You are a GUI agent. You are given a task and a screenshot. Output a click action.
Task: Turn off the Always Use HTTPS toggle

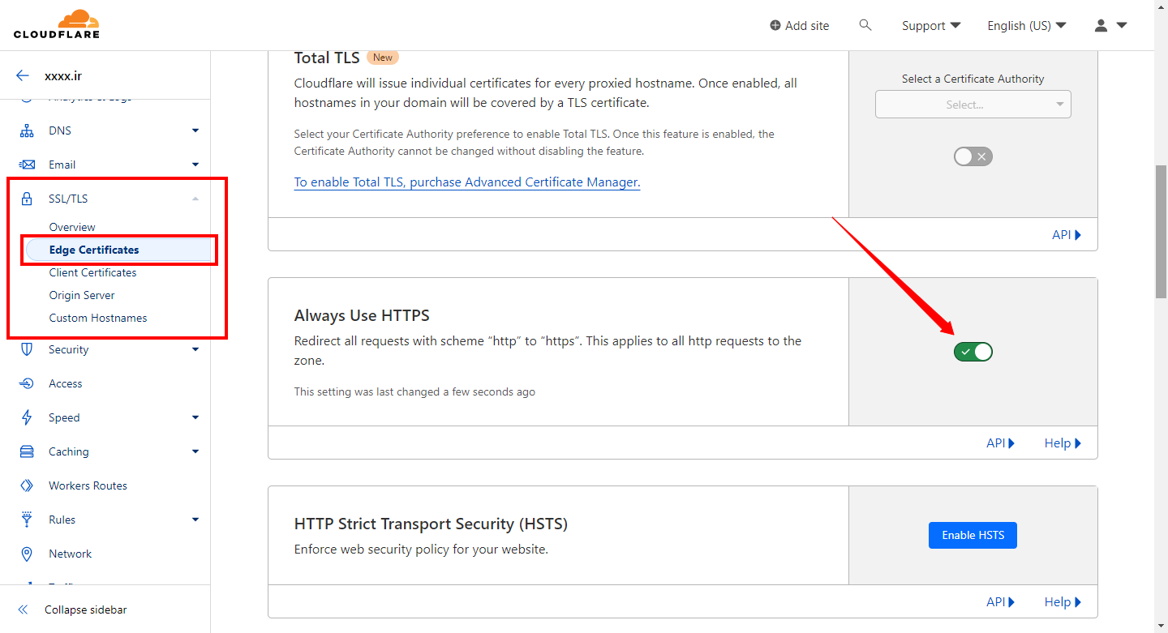click(973, 352)
